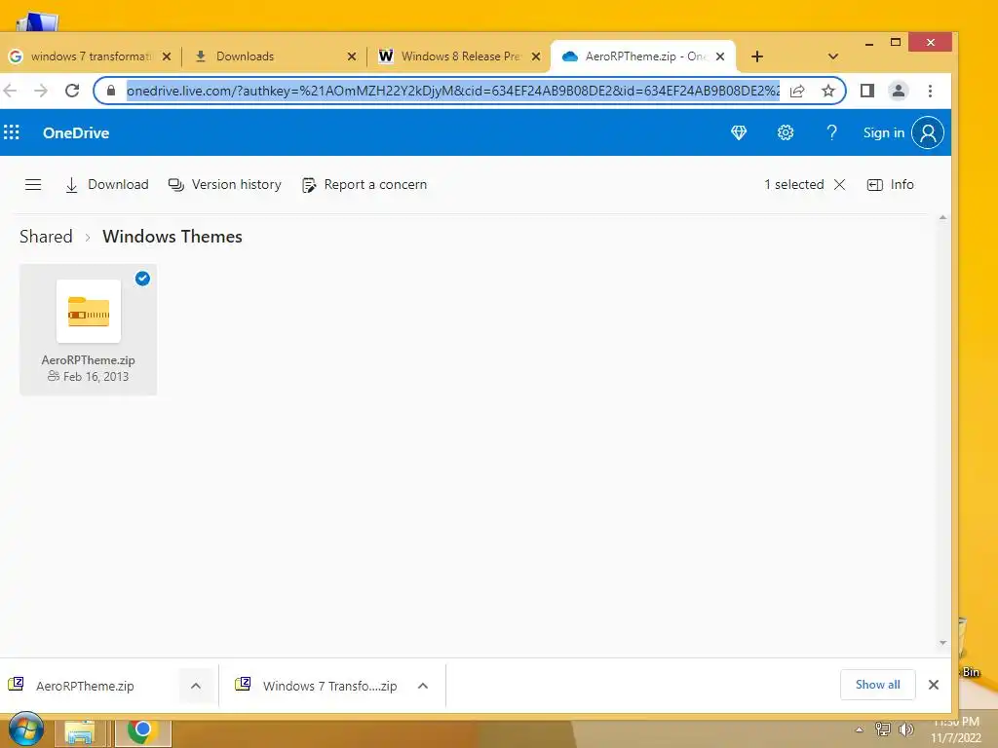The height and width of the screenshot is (748, 998).
Task: Open the network tray icon
Action: 883,729
